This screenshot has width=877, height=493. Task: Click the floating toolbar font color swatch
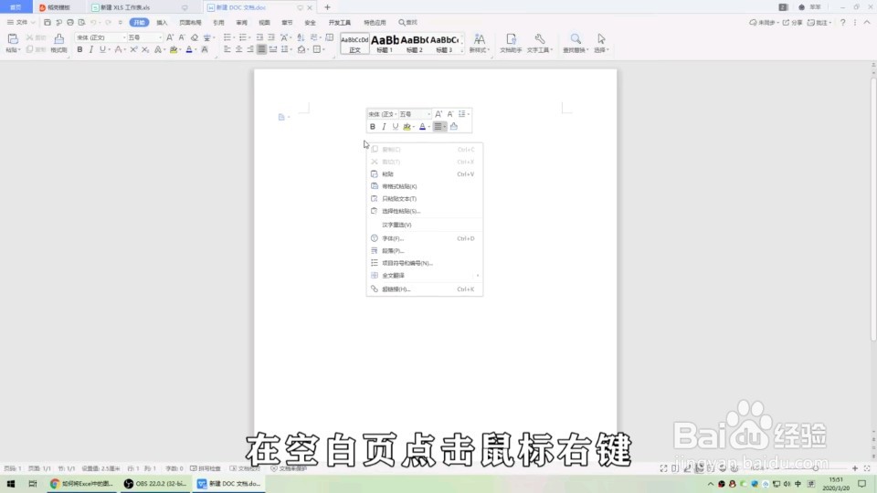point(422,127)
